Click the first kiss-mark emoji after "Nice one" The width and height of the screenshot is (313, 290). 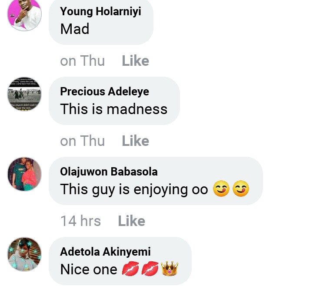pos(130,270)
